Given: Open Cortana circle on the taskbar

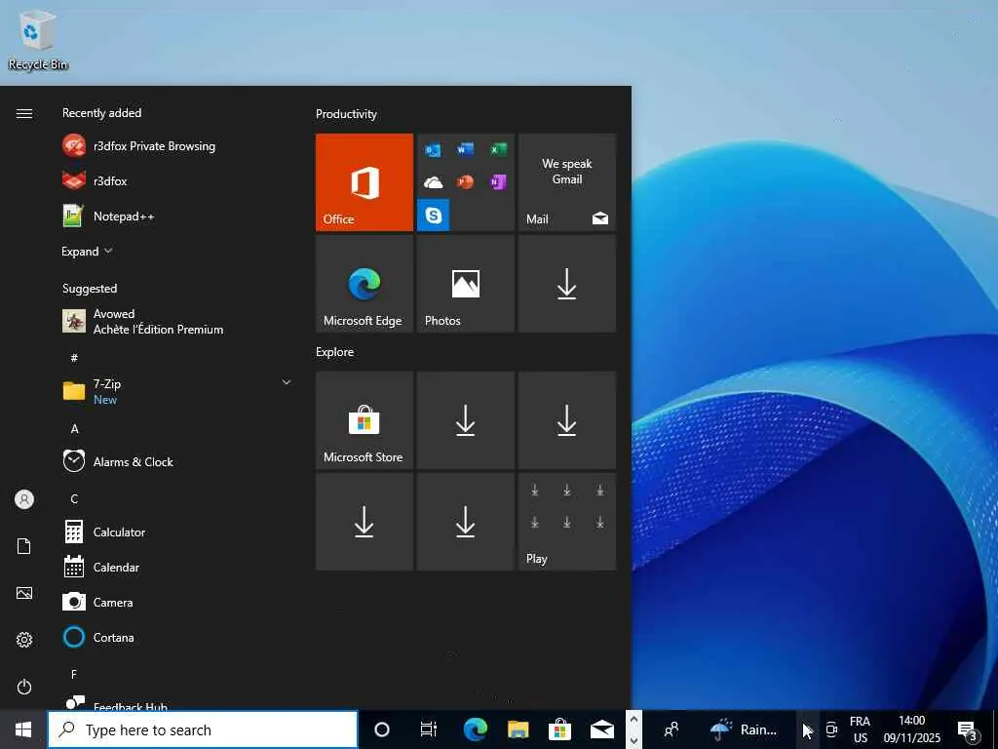Looking at the screenshot, I should coord(382,729).
